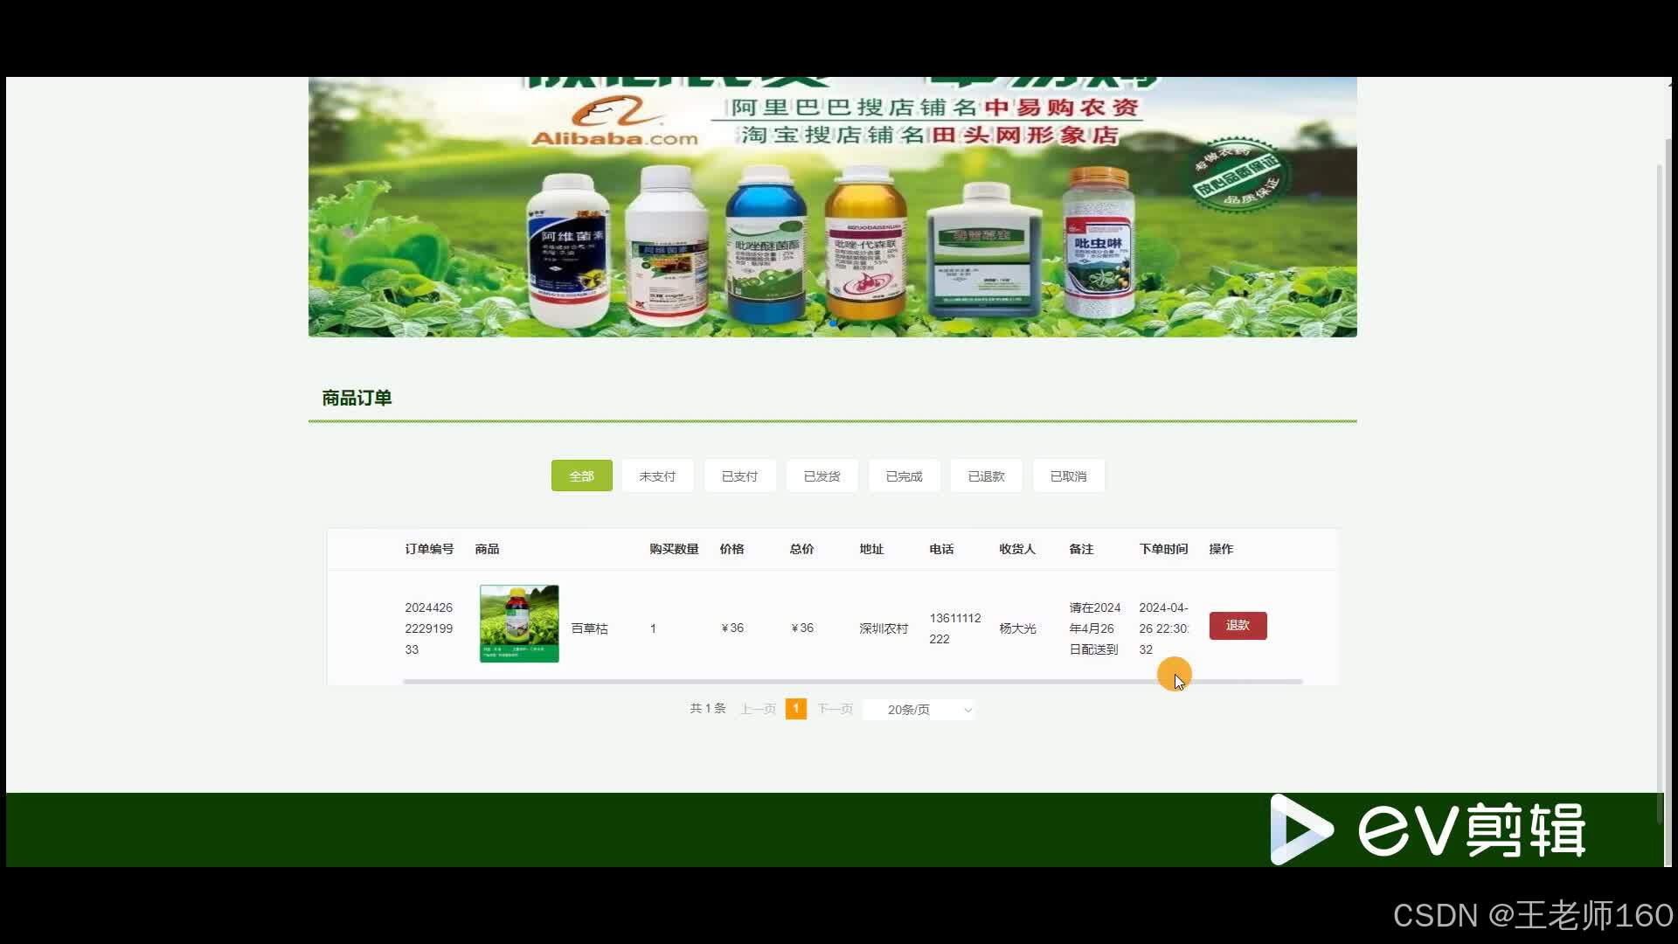Open the 已完成 completed orders tab
This screenshot has height=944, width=1678.
pos(904,476)
